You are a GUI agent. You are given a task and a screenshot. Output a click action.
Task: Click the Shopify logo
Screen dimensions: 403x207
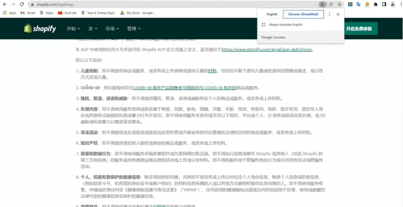(40, 29)
